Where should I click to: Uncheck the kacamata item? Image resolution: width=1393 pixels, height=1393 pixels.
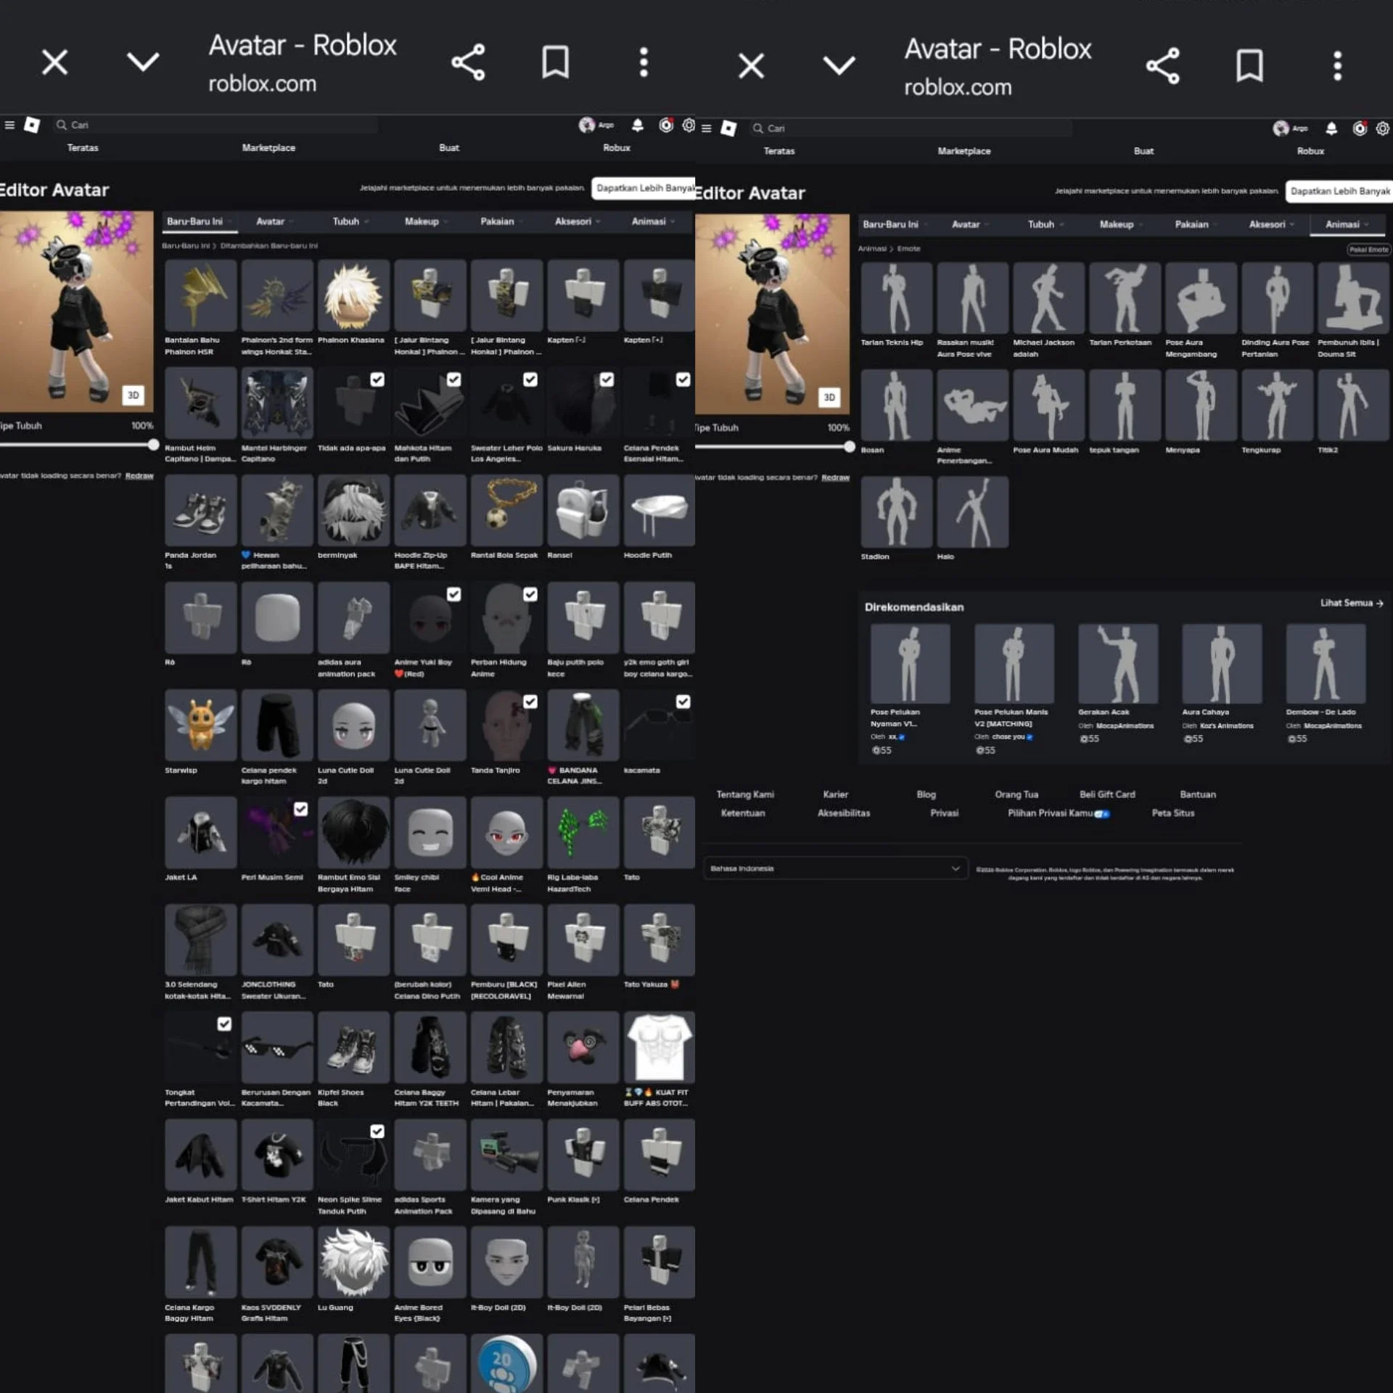coord(683,702)
